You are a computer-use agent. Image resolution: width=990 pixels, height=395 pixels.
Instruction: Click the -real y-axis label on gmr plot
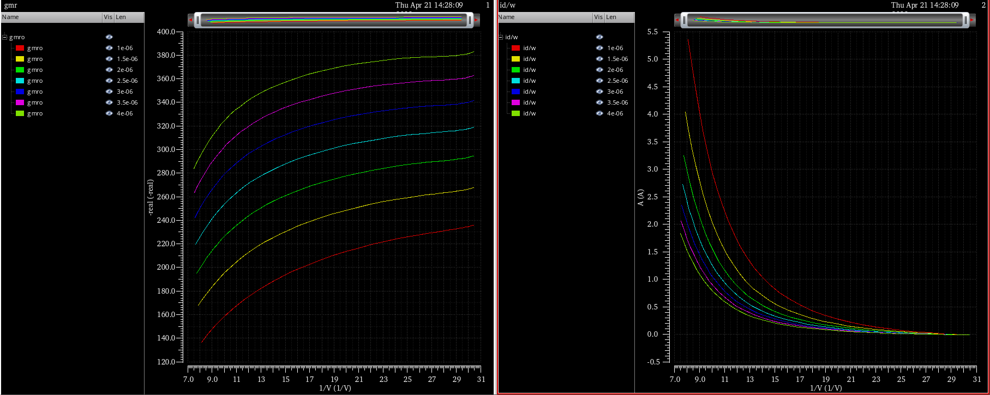click(x=151, y=197)
